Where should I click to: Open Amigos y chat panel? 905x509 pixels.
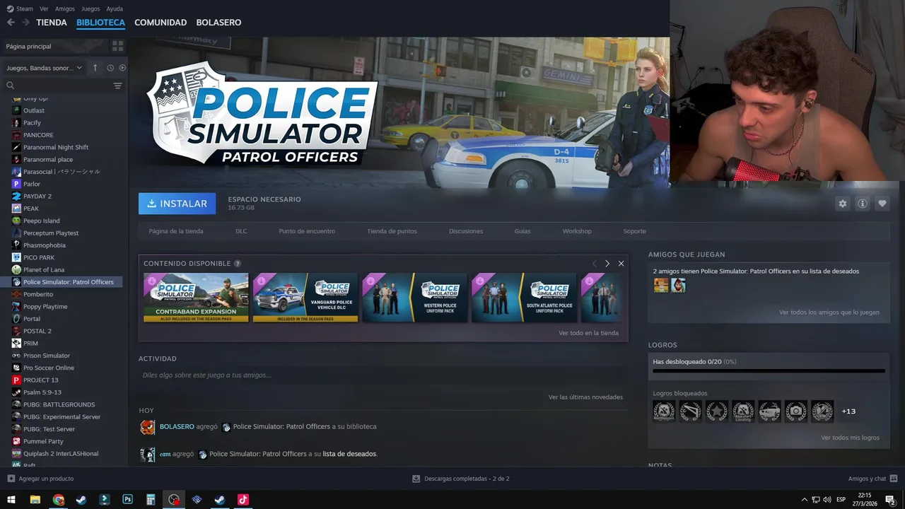[872, 479]
